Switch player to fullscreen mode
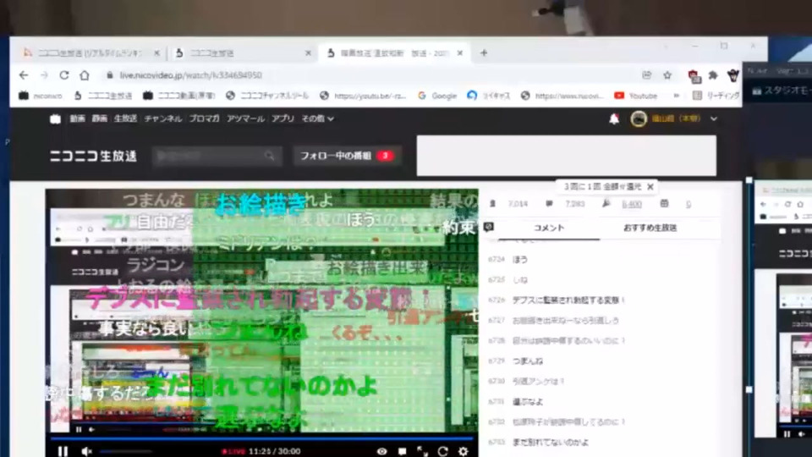 point(423,451)
